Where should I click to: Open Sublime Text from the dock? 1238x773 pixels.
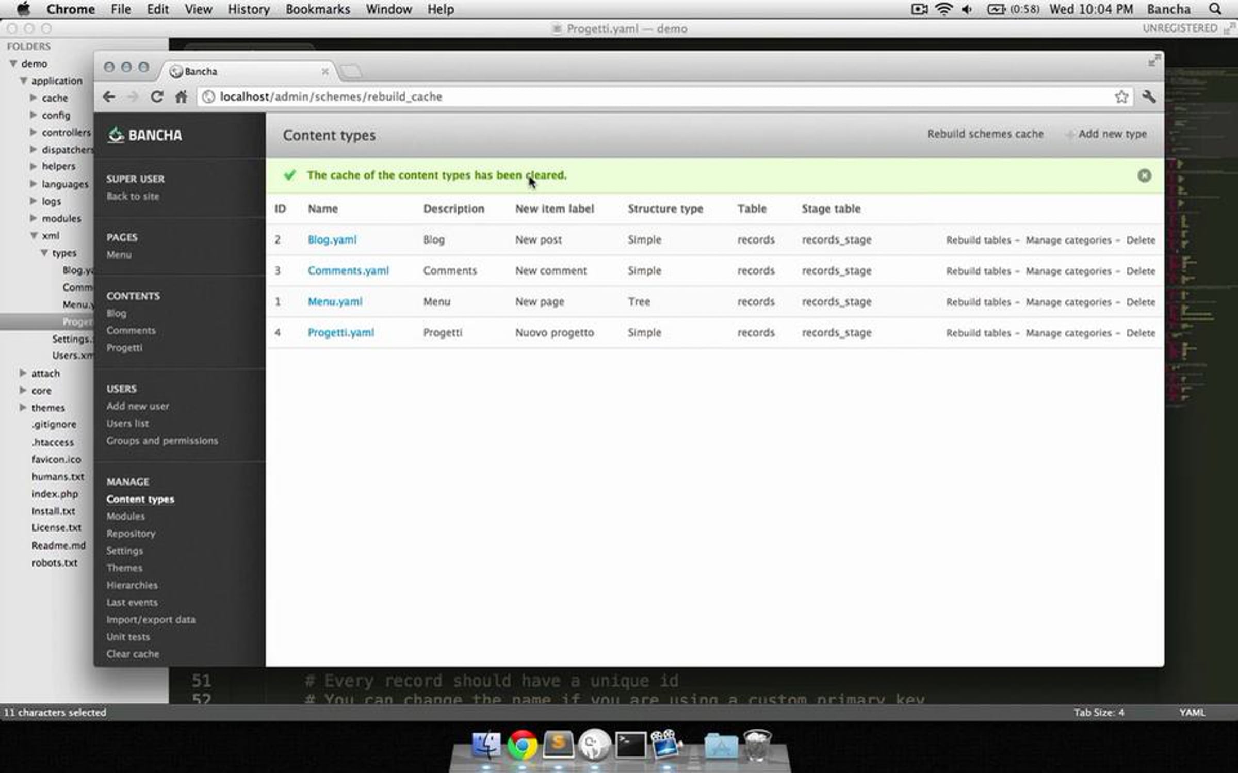coord(558,746)
